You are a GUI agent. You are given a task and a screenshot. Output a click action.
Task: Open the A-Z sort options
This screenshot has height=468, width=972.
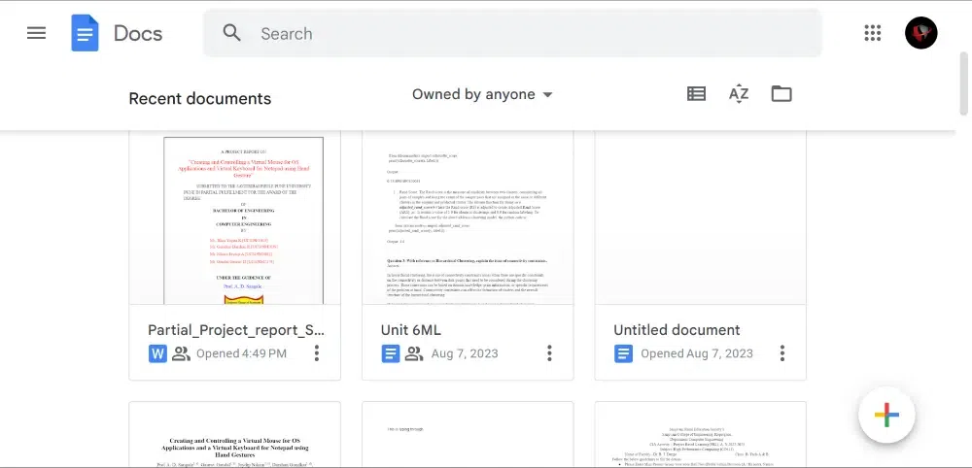(739, 94)
